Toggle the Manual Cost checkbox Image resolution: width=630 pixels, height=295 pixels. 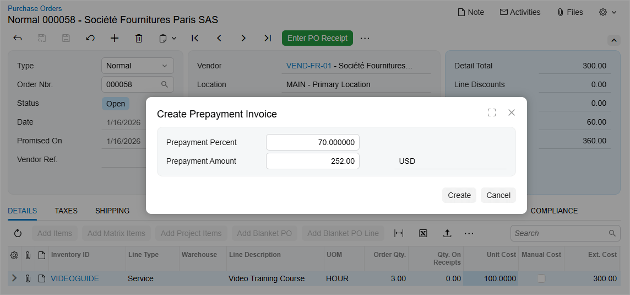[541, 278]
